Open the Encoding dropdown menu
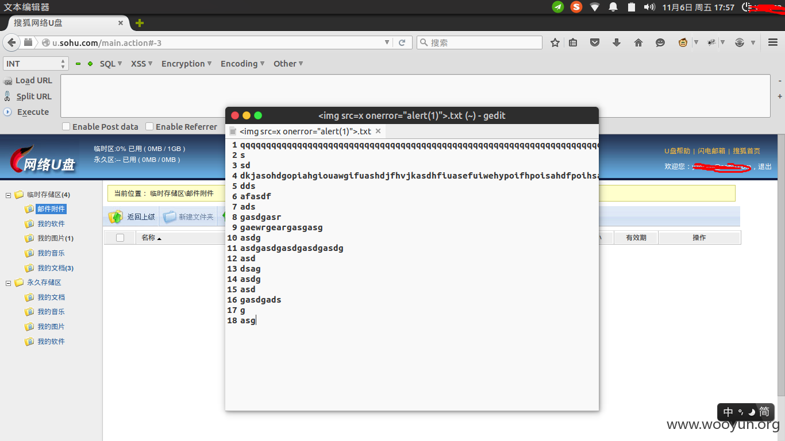 pyautogui.click(x=243, y=64)
